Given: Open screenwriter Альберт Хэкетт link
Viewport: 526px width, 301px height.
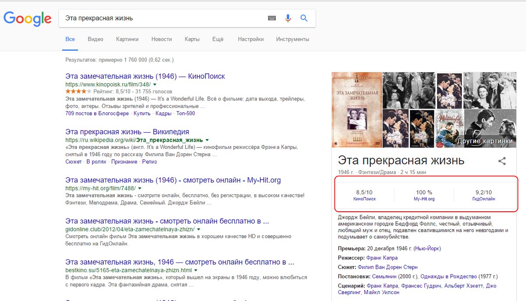Looking at the screenshot, I should [464, 286].
